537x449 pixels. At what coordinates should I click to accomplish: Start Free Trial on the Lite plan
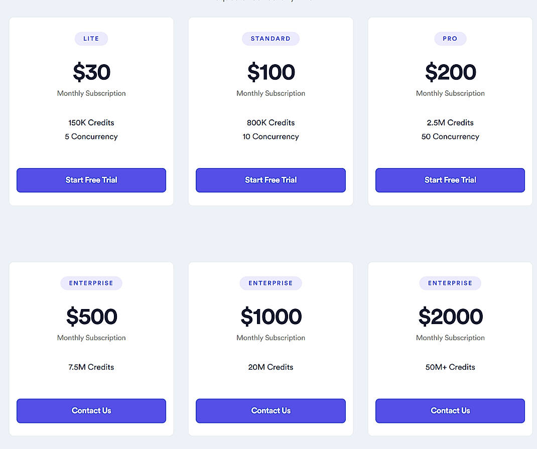pos(91,180)
